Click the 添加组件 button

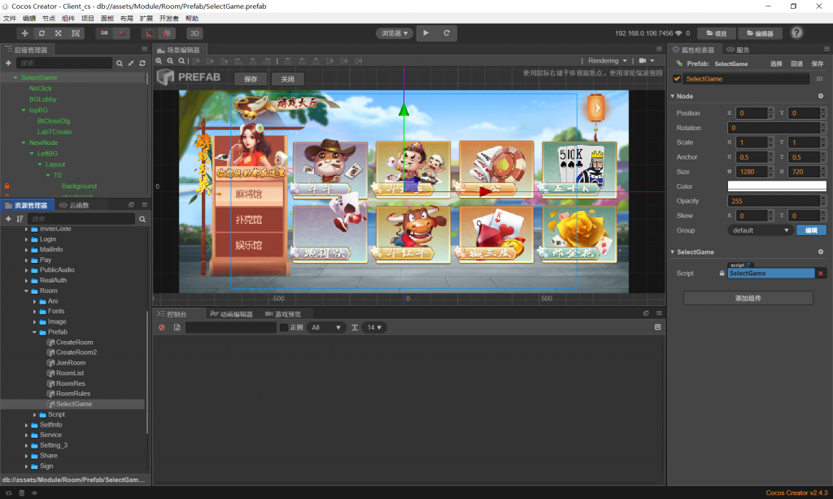[x=748, y=299]
